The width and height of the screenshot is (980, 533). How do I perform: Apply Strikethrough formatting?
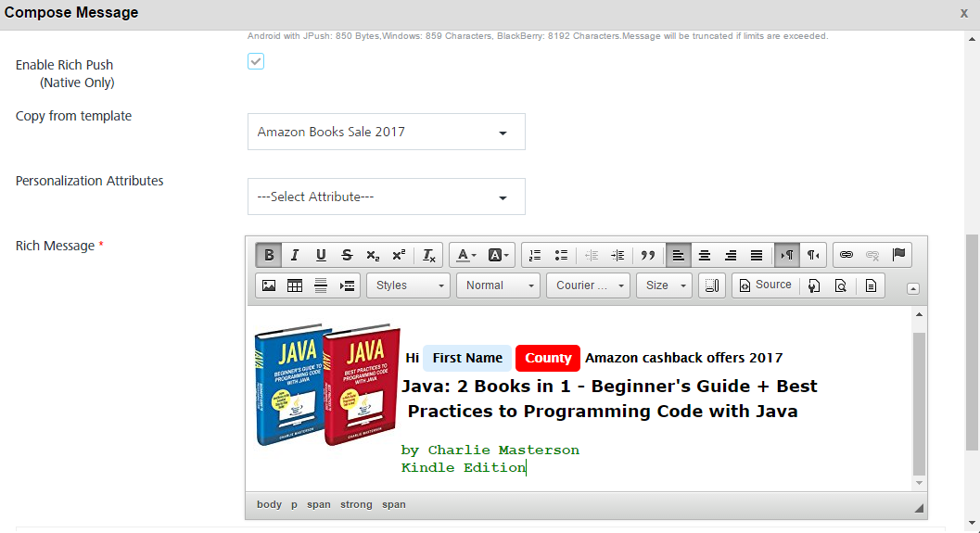[347, 255]
